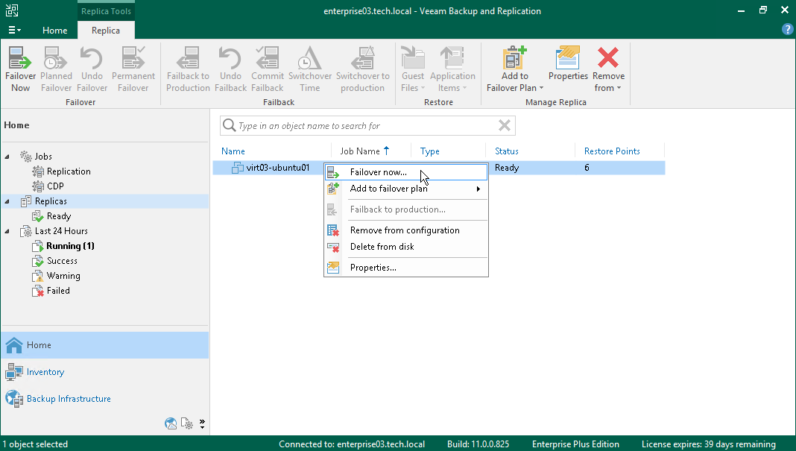The image size is (796, 451).
Task: Open Help via the question mark icon
Action: coord(787,30)
